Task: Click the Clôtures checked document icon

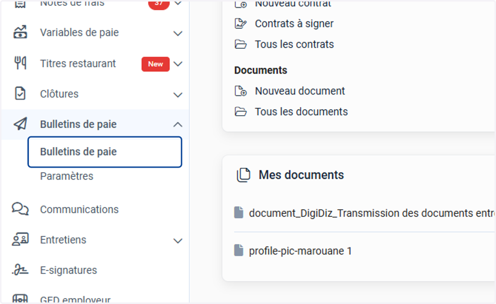Action: (20, 93)
